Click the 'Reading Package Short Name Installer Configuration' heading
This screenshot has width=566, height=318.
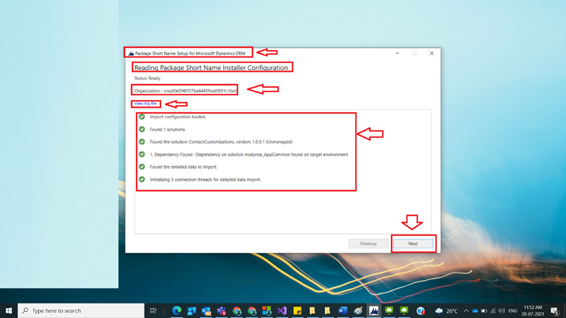coord(211,68)
